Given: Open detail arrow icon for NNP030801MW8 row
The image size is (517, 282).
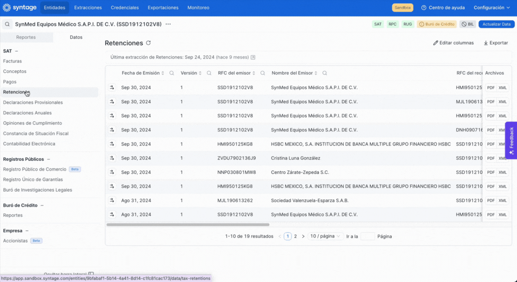Looking at the screenshot, I should click(x=112, y=172).
